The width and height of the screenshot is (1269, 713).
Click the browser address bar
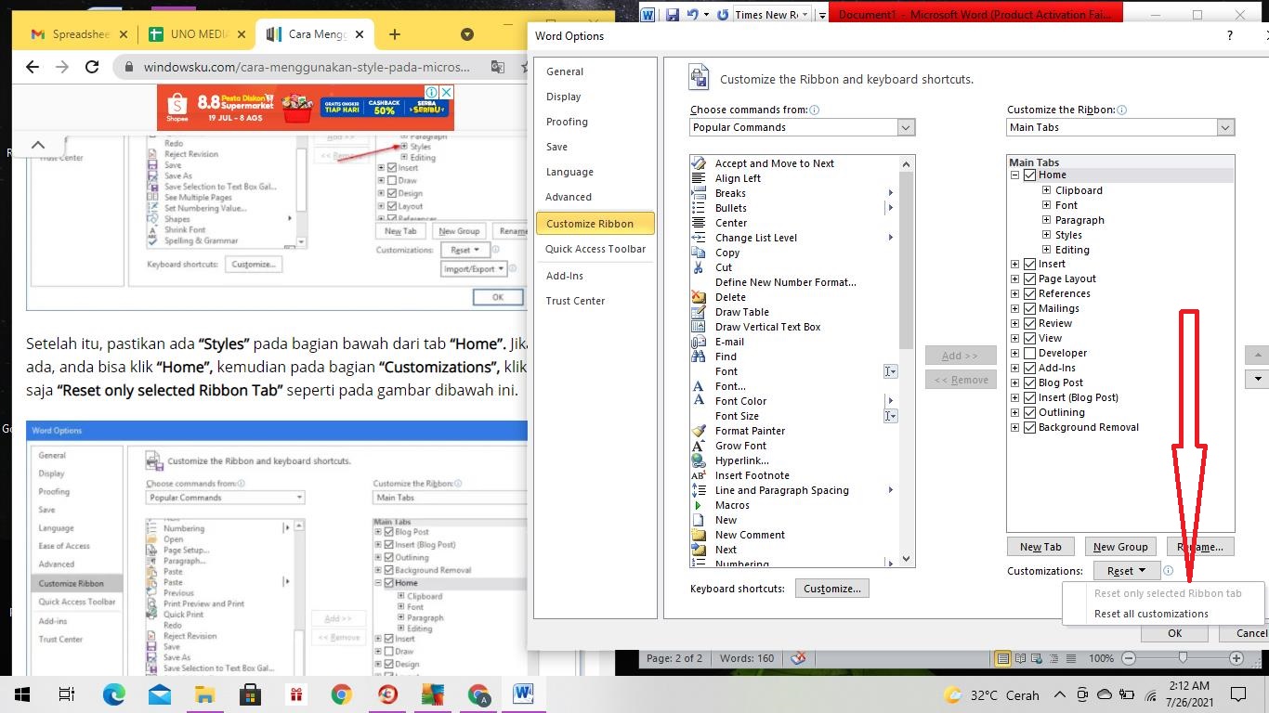[307, 67]
